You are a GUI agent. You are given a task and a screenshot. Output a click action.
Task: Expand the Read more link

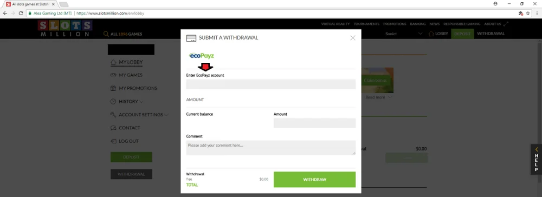point(378,97)
